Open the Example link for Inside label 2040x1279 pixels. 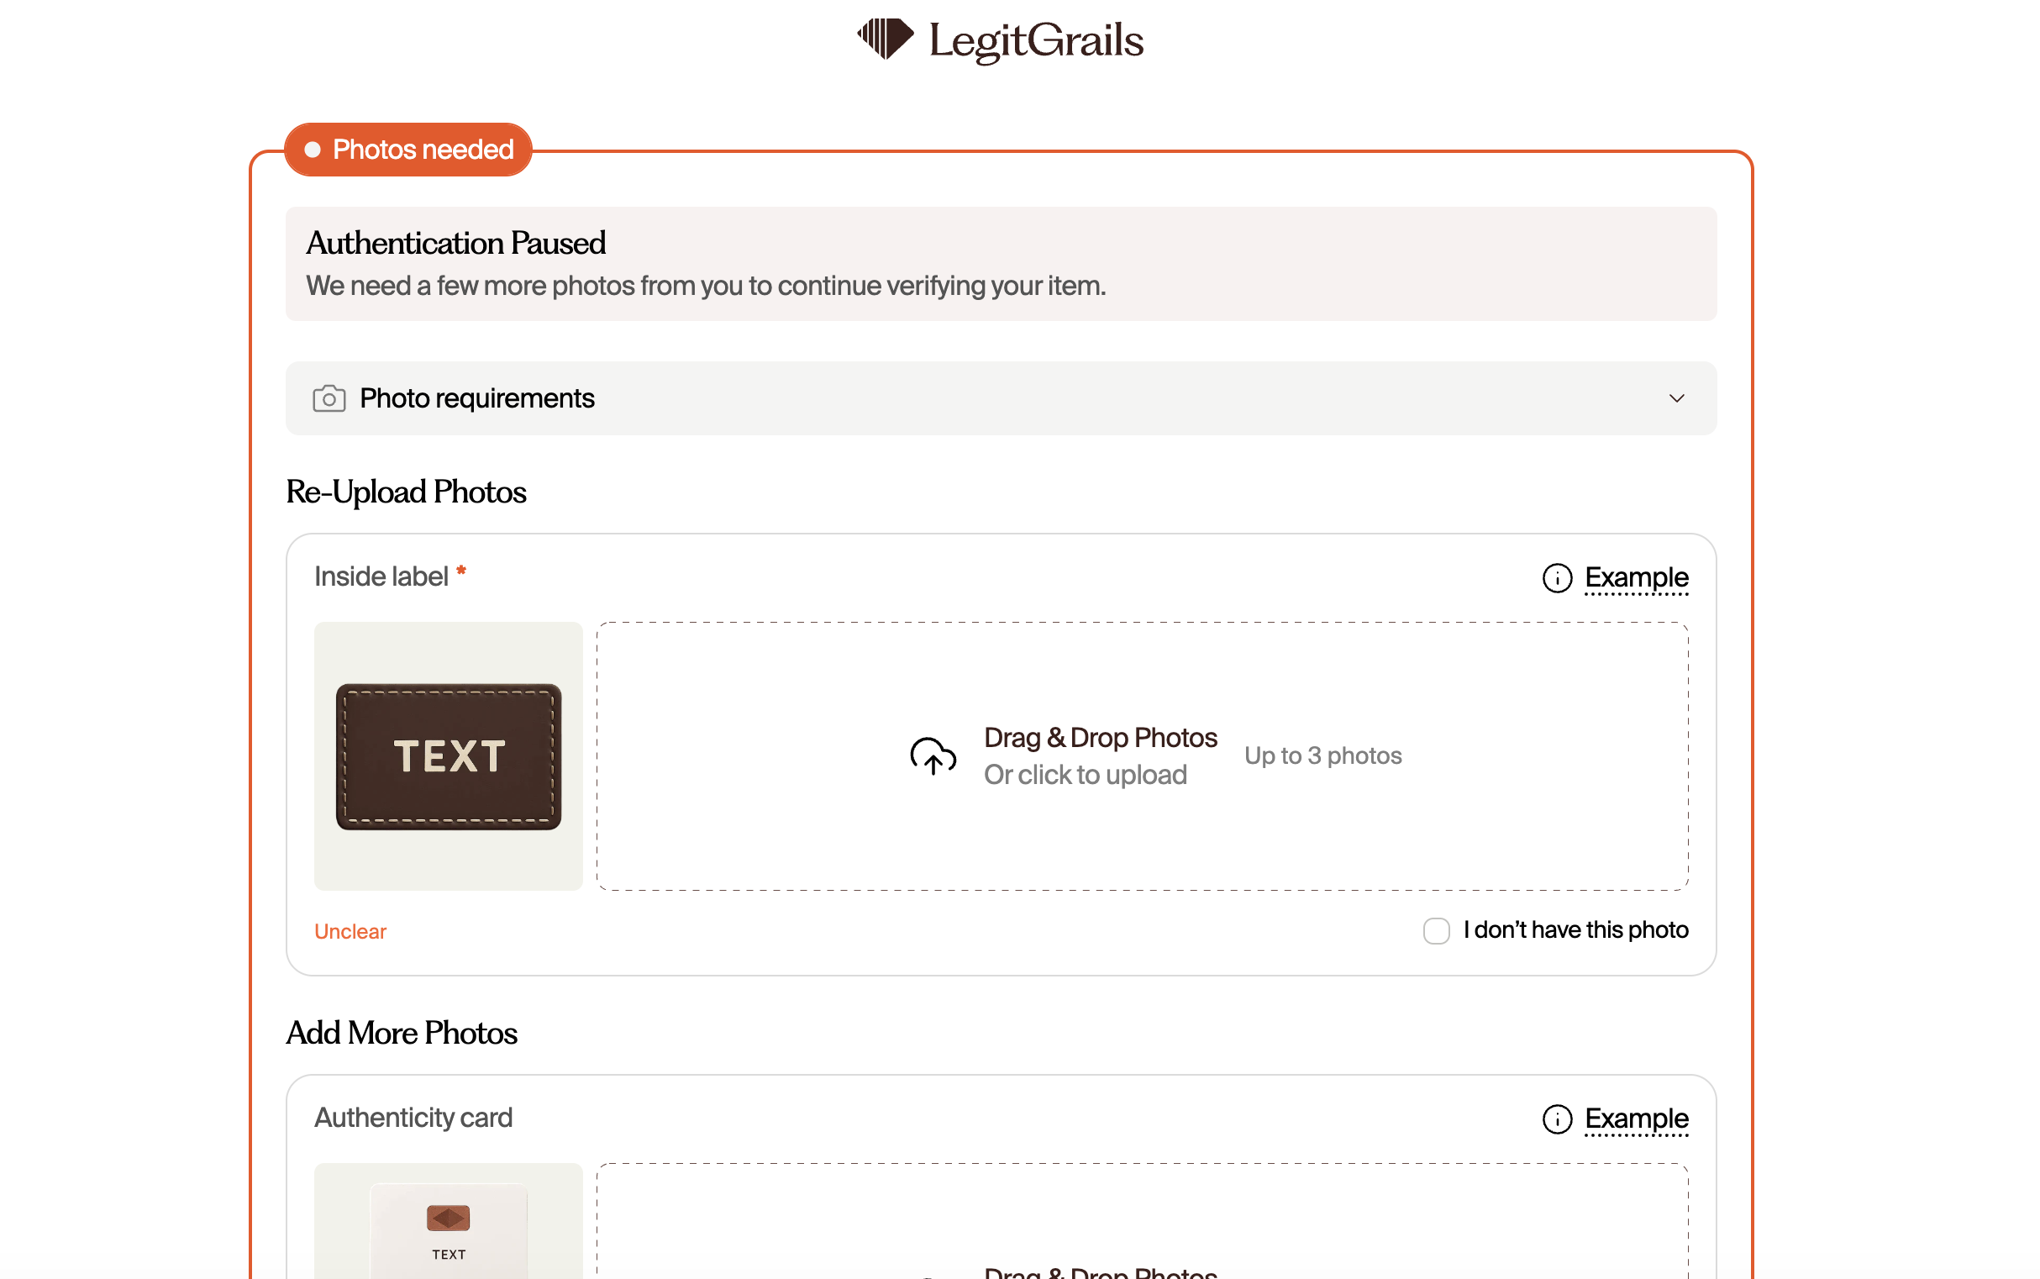pyautogui.click(x=1636, y=578)
